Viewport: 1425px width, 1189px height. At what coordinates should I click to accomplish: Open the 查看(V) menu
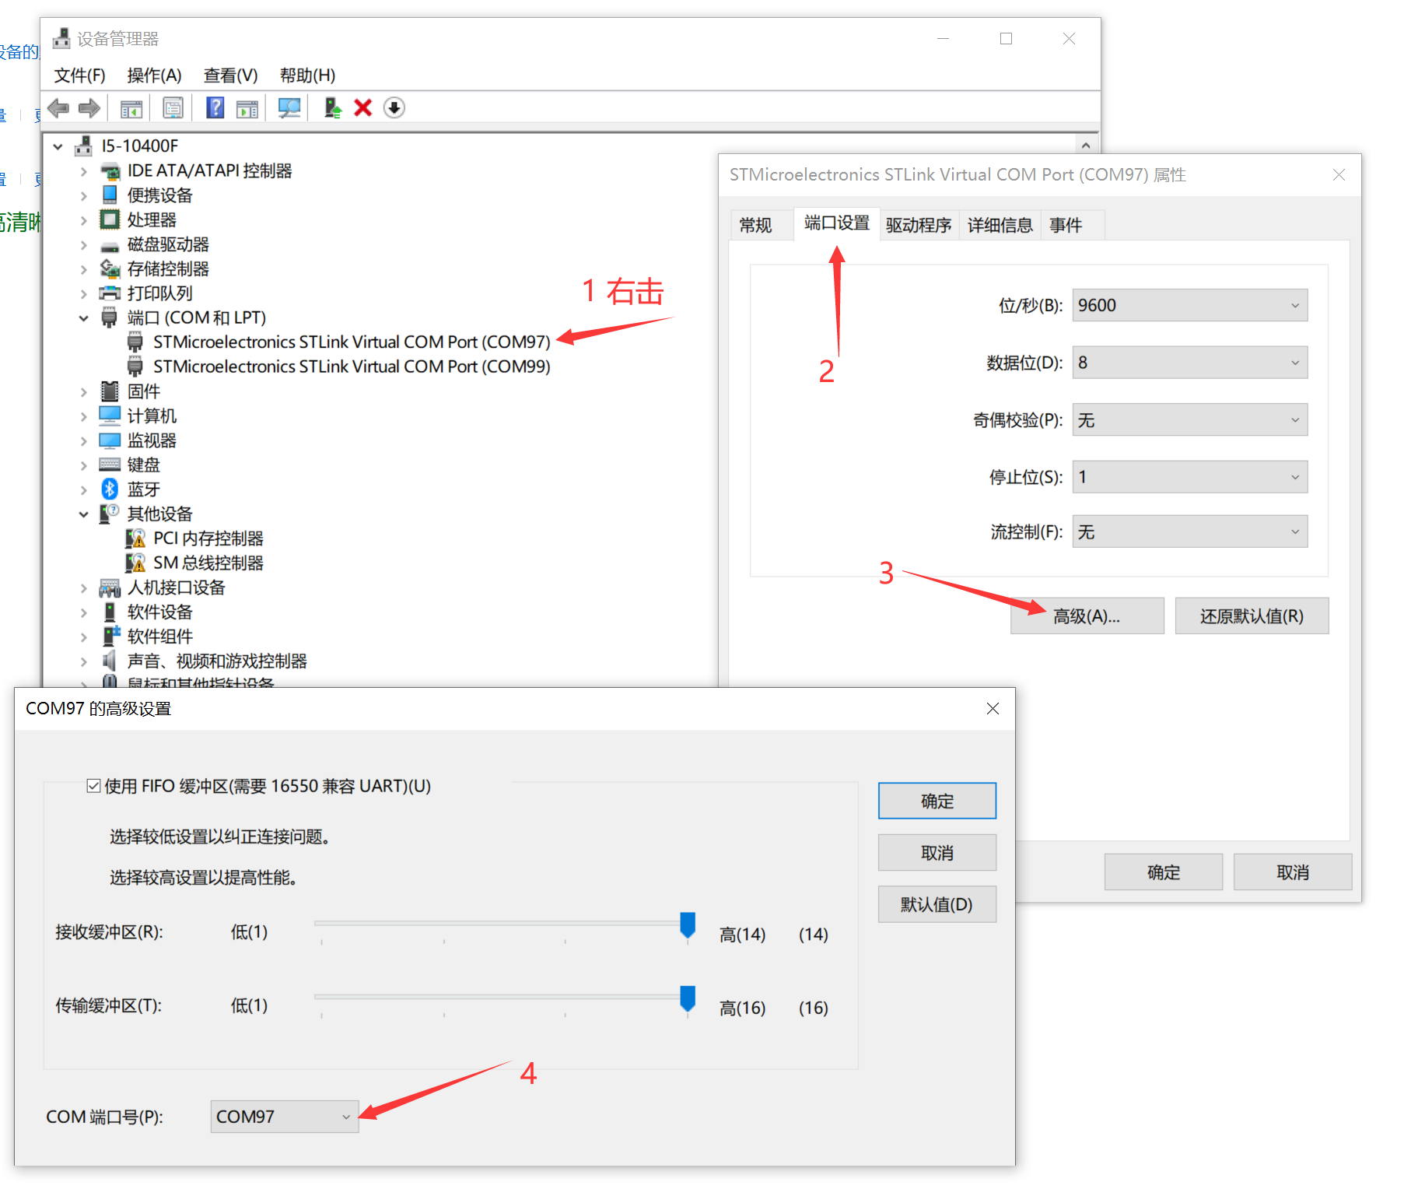(x=230, y=75)
